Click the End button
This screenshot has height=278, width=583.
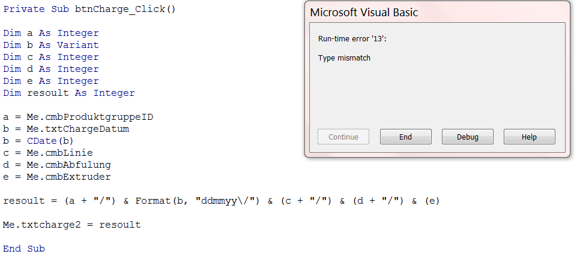coord(406,137)
